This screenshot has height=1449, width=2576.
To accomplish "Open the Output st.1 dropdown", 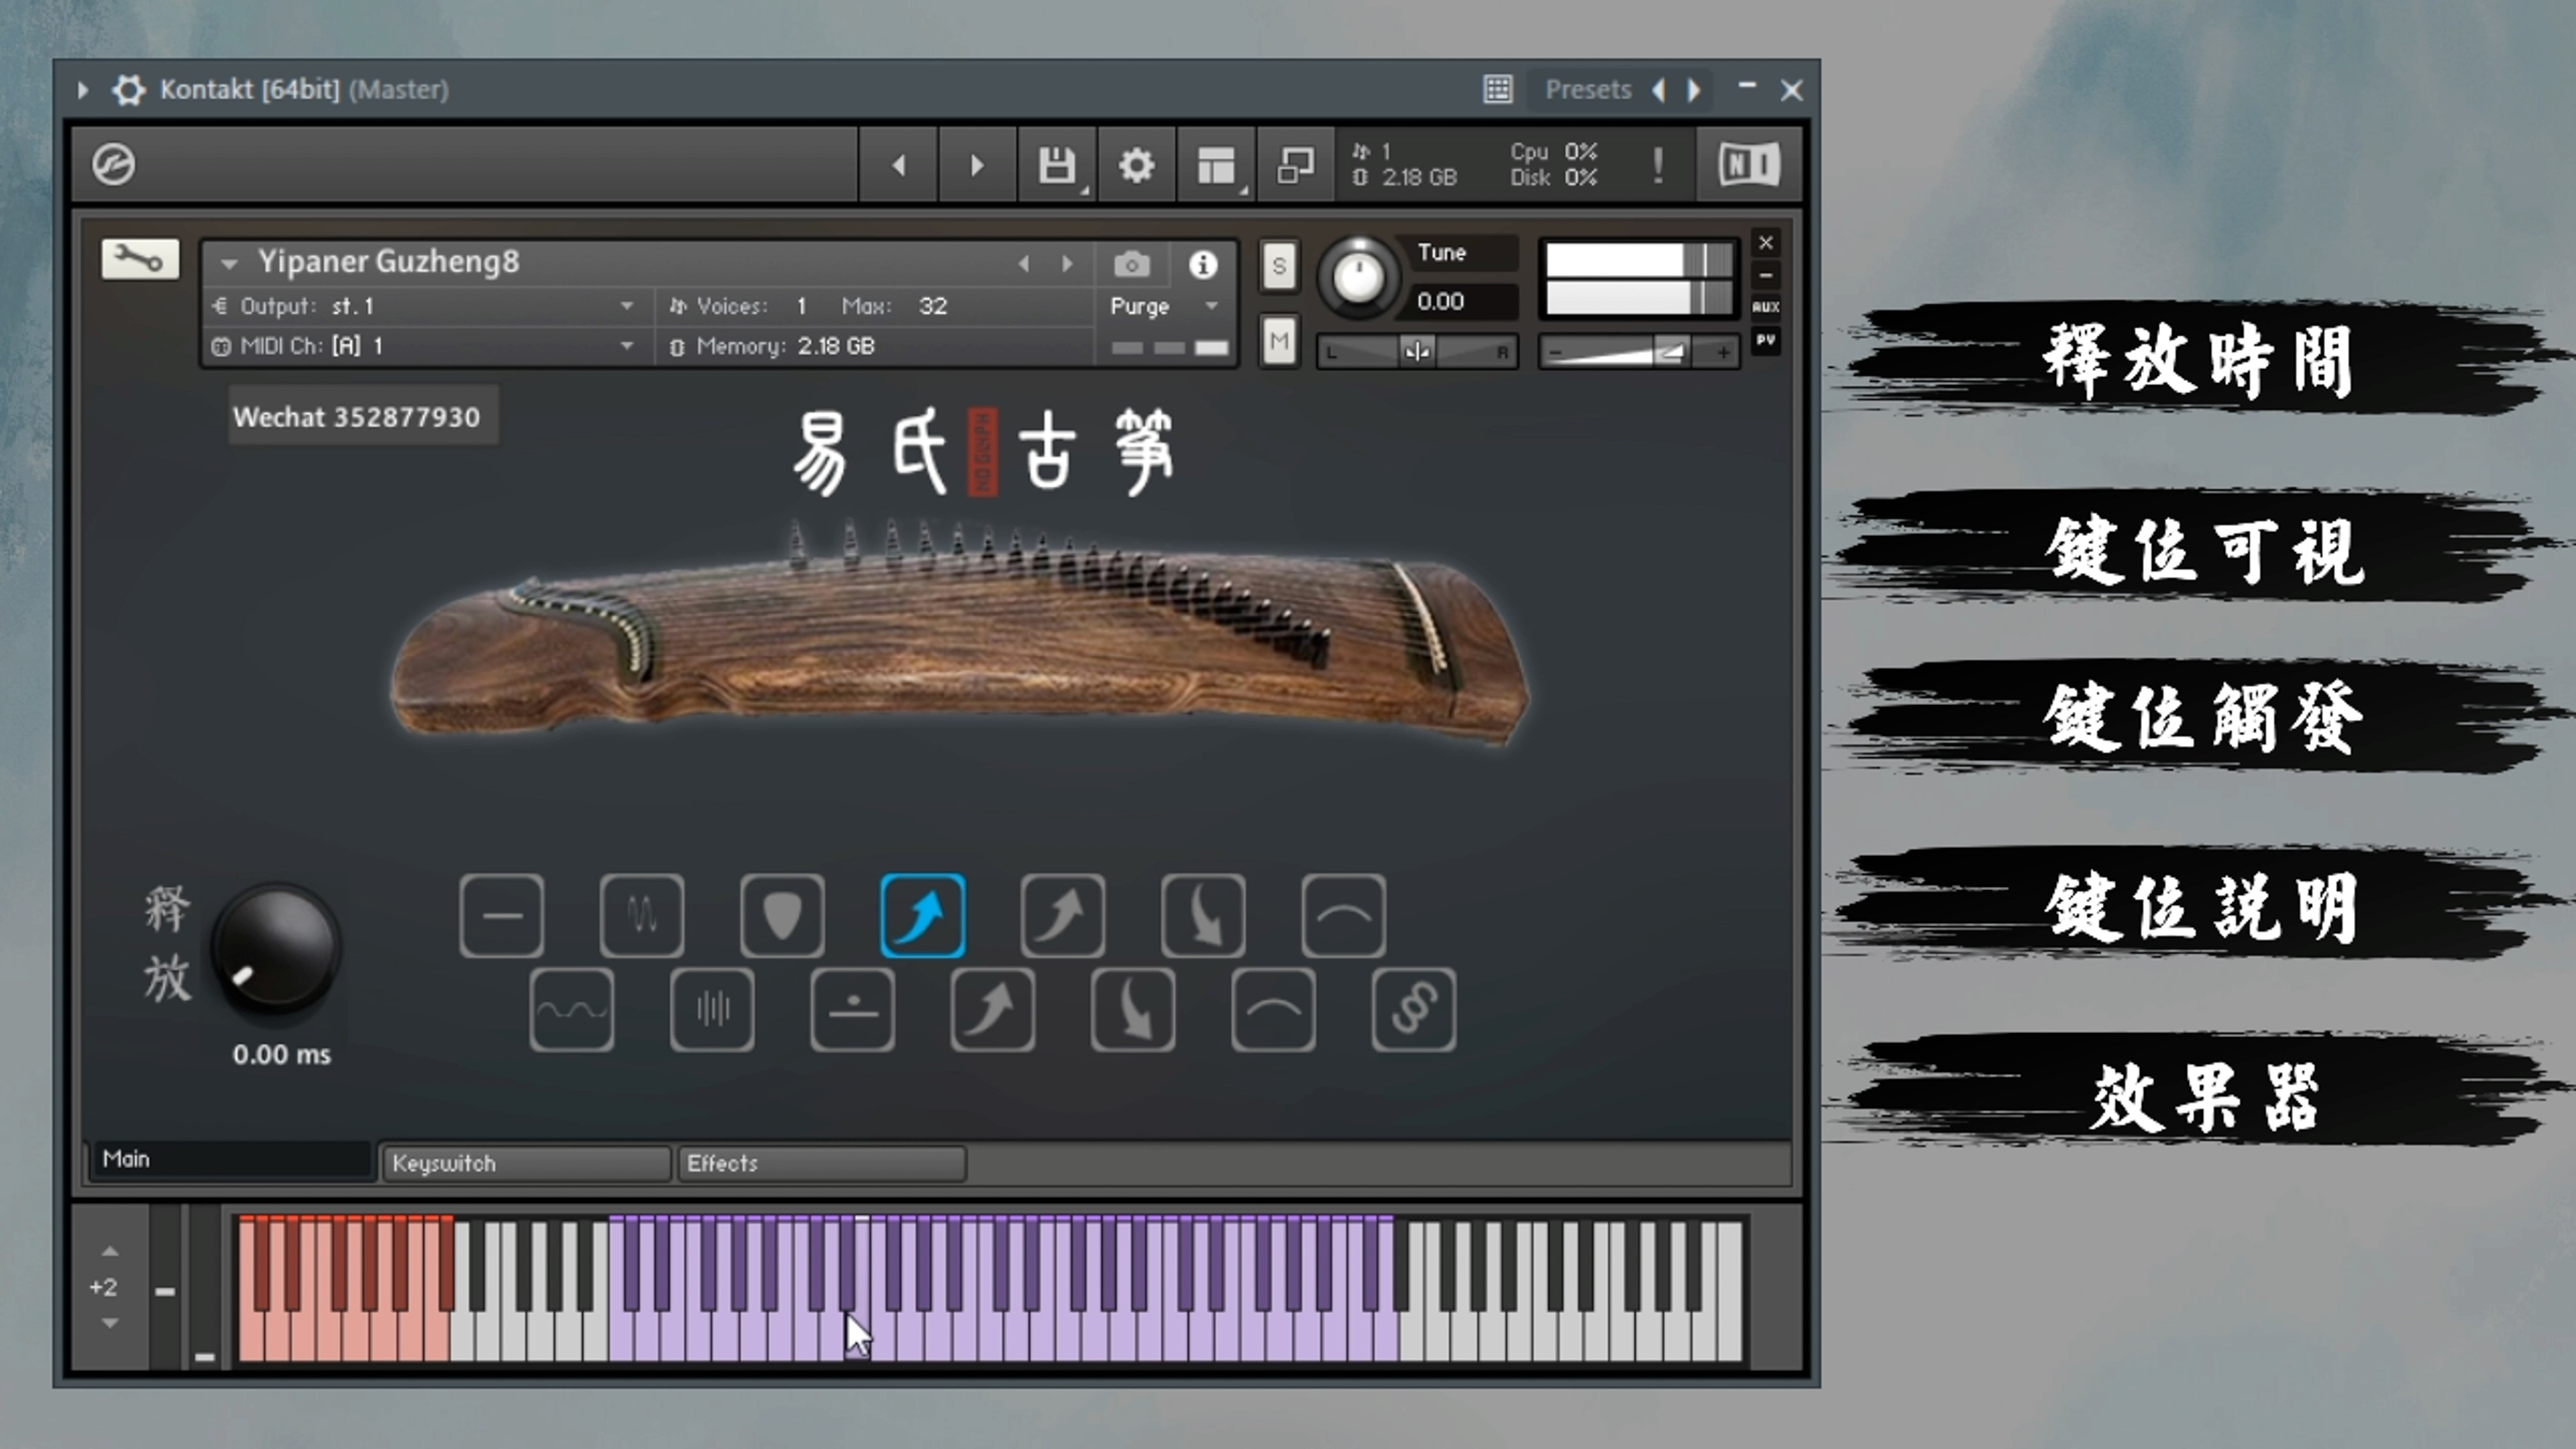I will click(x=627, y=306).
